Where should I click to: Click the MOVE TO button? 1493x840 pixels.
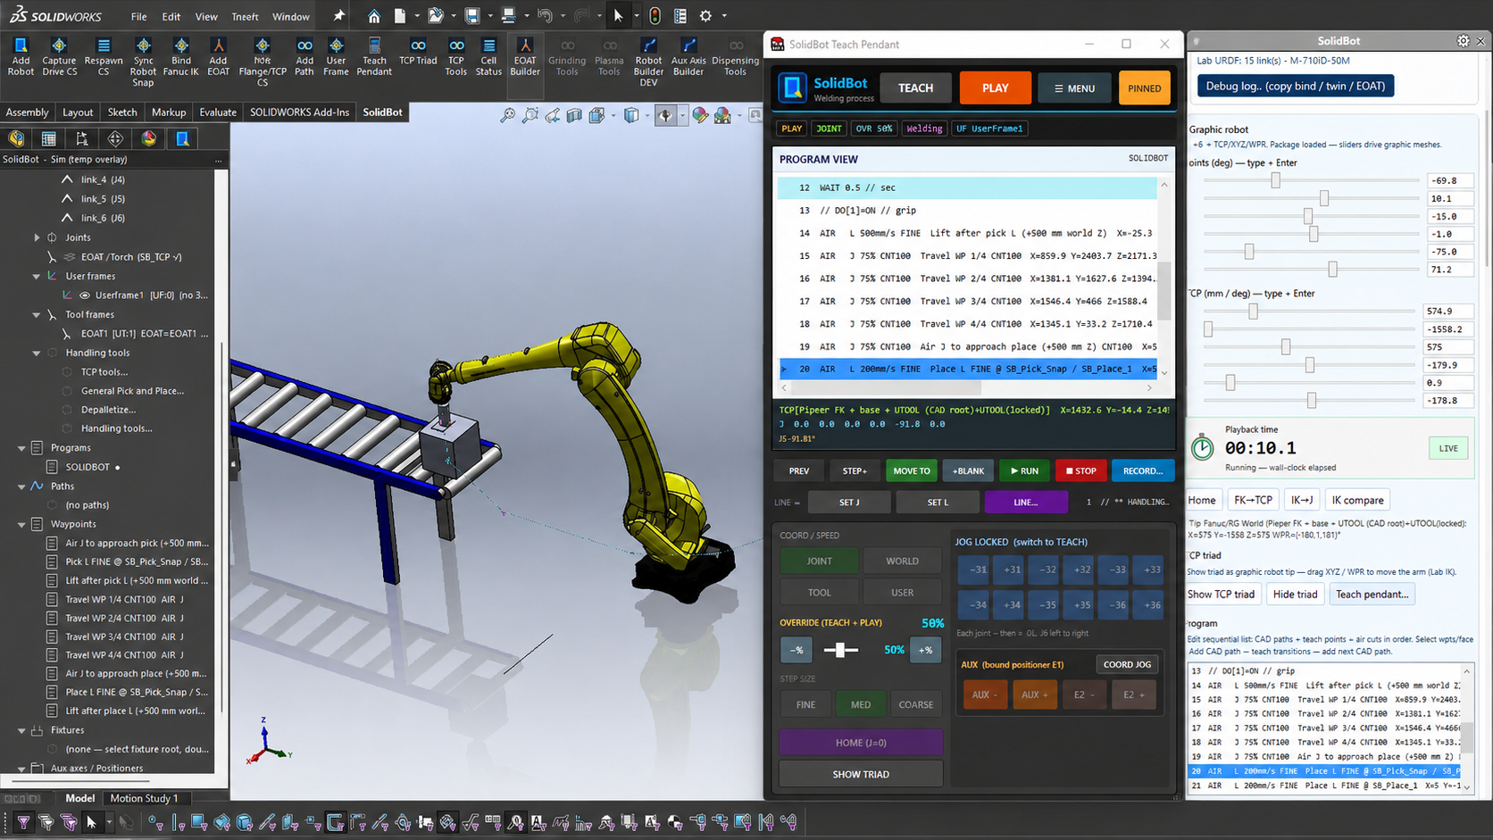coord(911,470)
